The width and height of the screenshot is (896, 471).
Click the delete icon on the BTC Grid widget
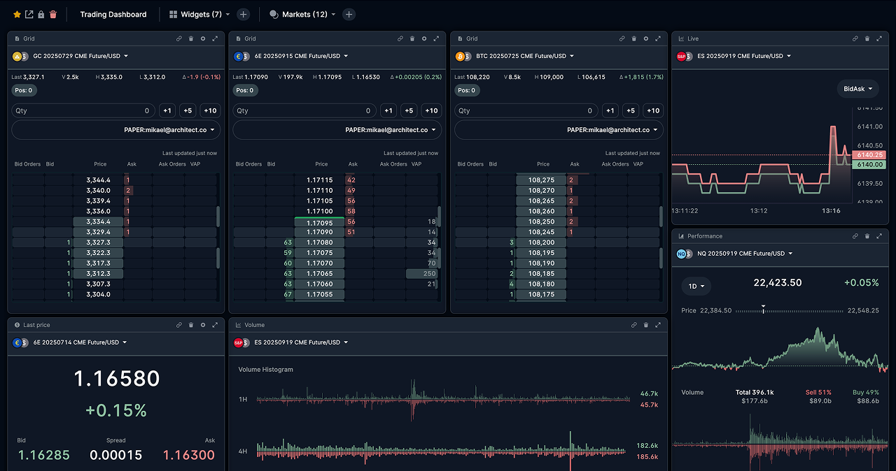pos(633,38)
